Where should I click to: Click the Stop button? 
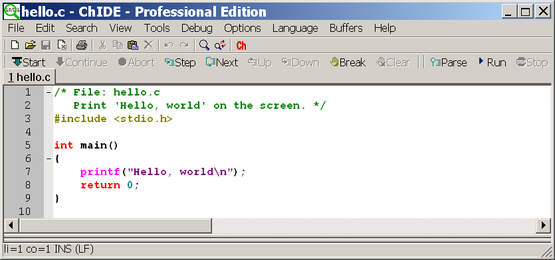pyautogui.click(x=532, y=62)
